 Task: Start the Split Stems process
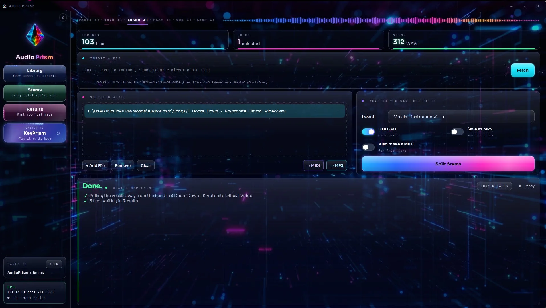point(448,164)
